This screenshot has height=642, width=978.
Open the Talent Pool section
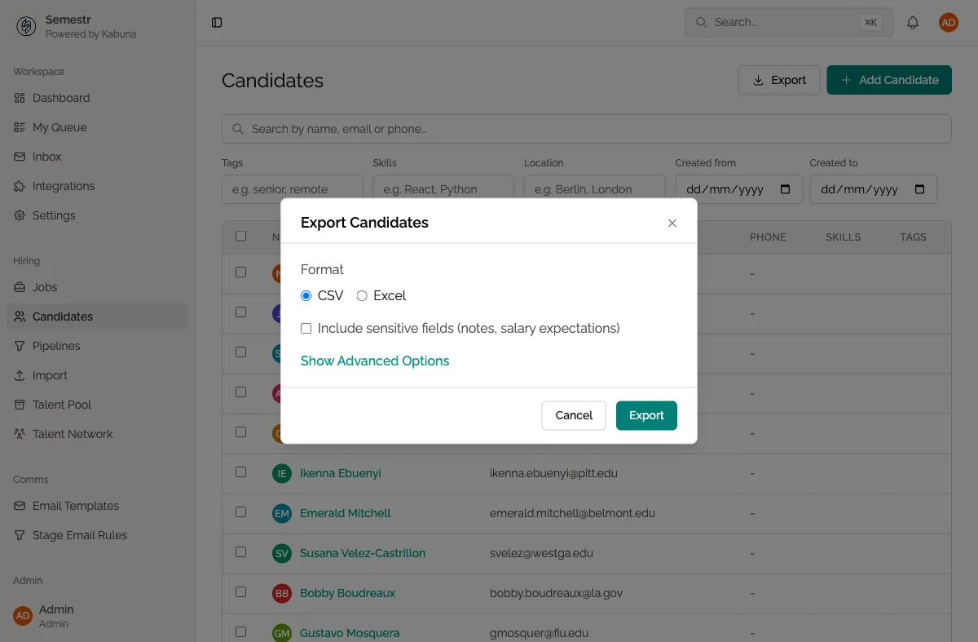(64, 404)
